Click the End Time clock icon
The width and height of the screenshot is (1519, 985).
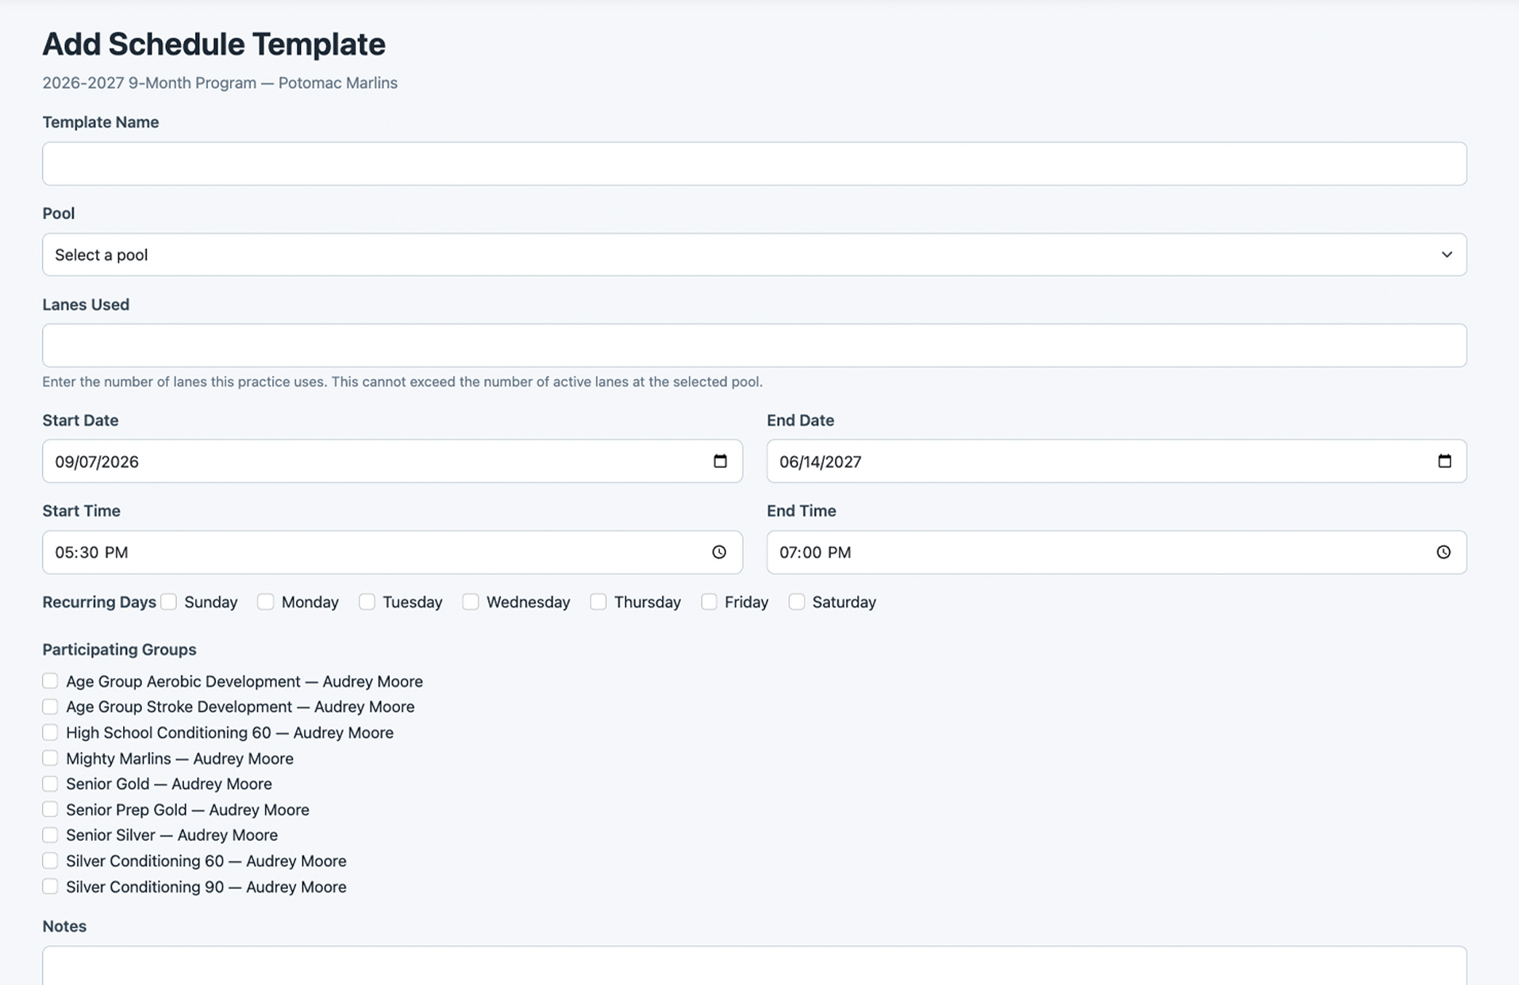[x=1444, y=552]
